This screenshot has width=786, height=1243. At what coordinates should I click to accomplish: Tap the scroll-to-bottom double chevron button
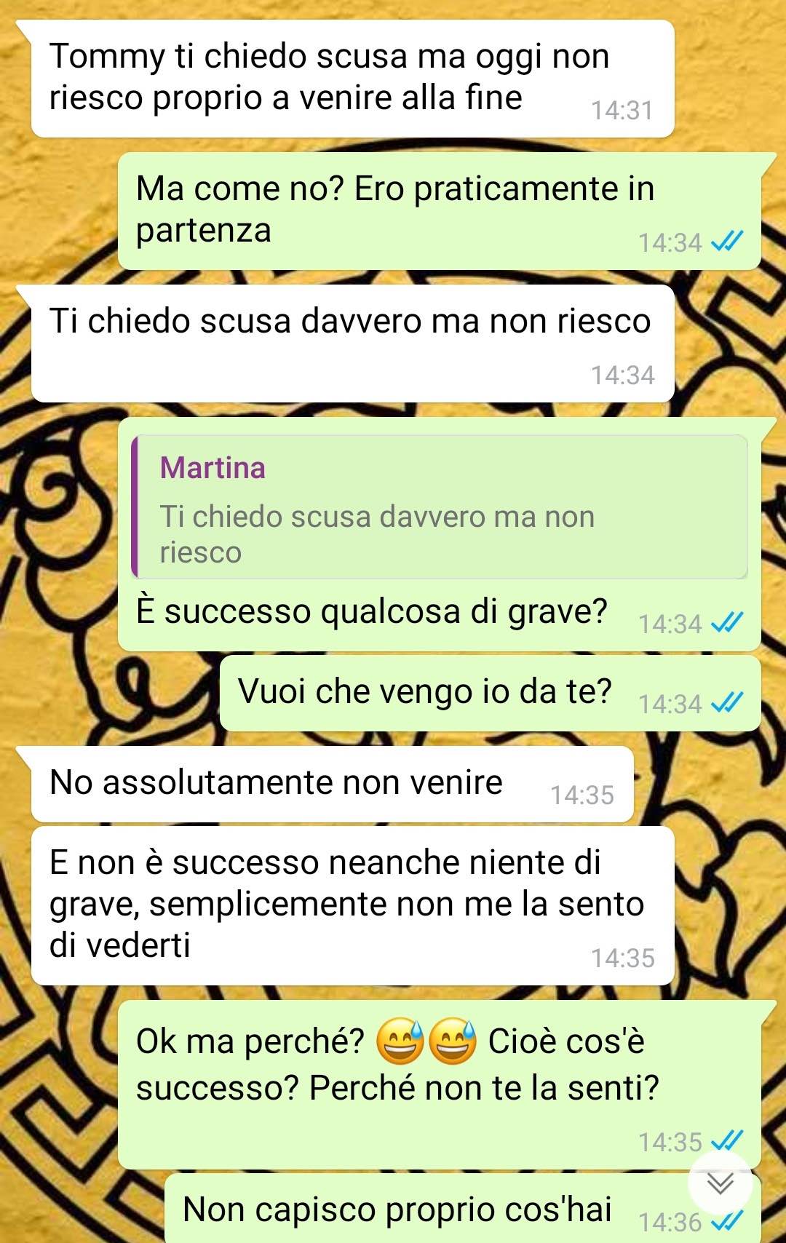720,1183
